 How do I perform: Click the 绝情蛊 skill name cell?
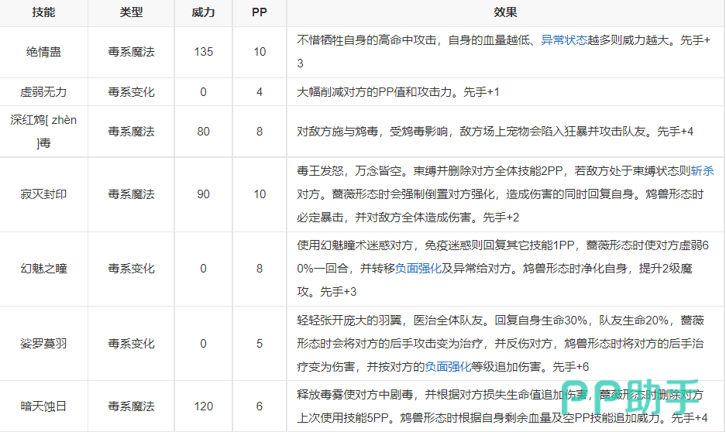point(43,52)
